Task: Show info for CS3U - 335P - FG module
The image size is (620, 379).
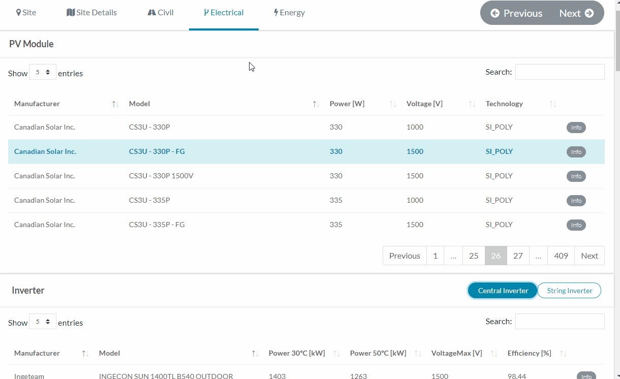Action: click(x=576, y=225)
